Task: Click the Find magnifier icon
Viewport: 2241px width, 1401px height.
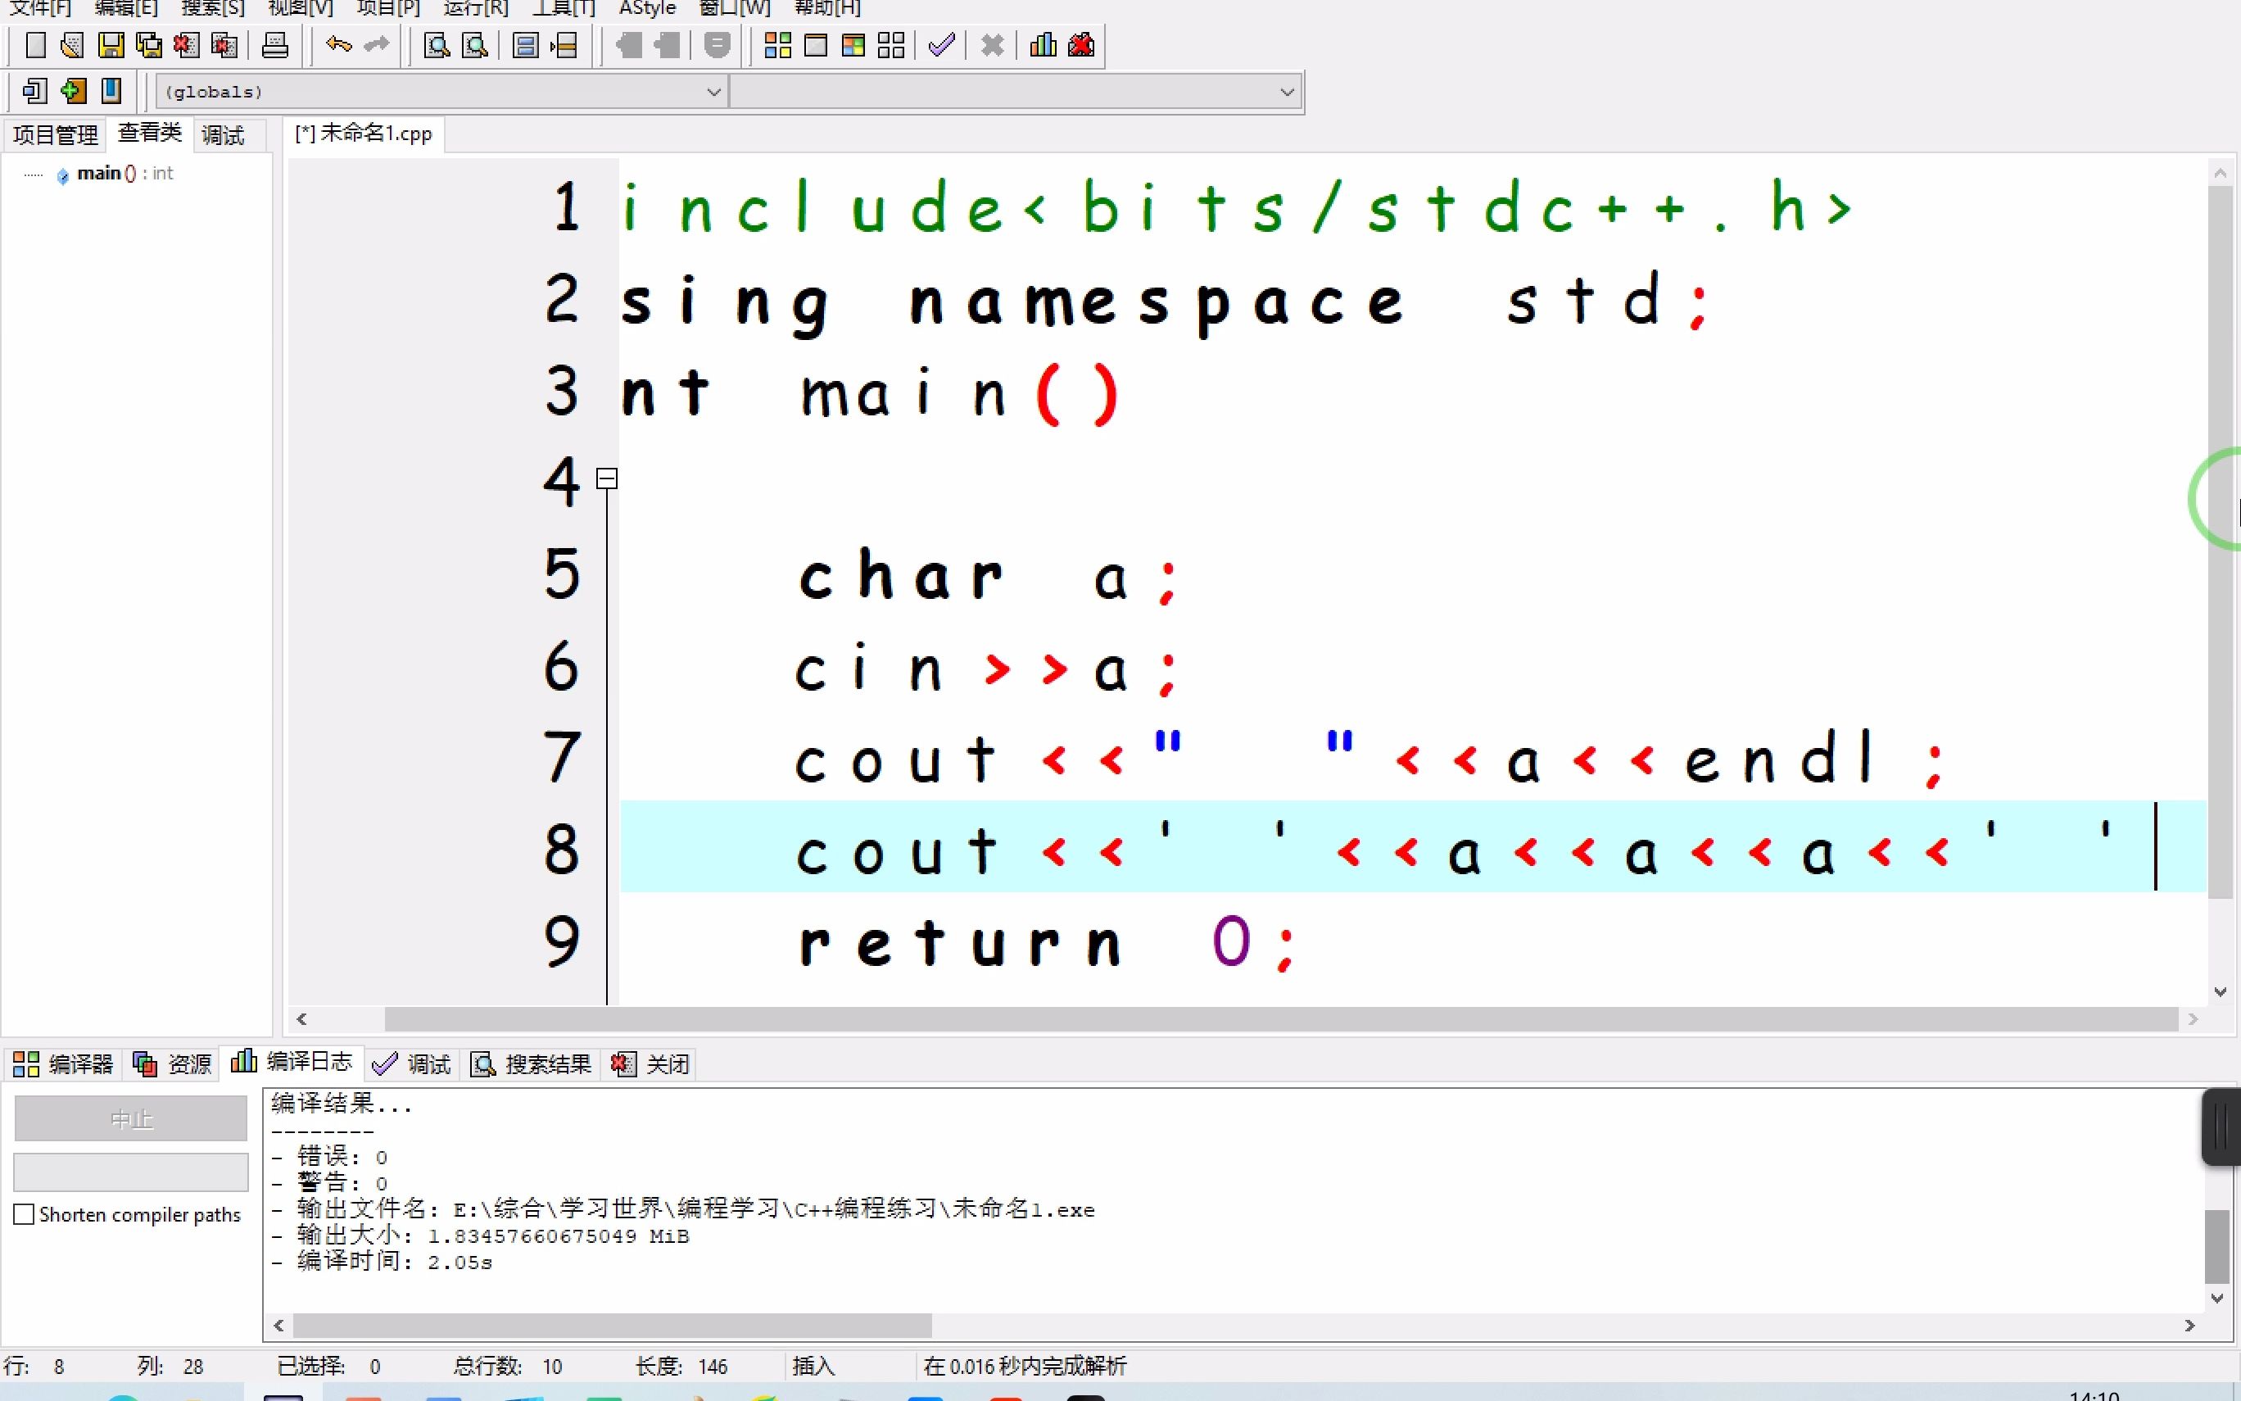Action: coord(437,44)
